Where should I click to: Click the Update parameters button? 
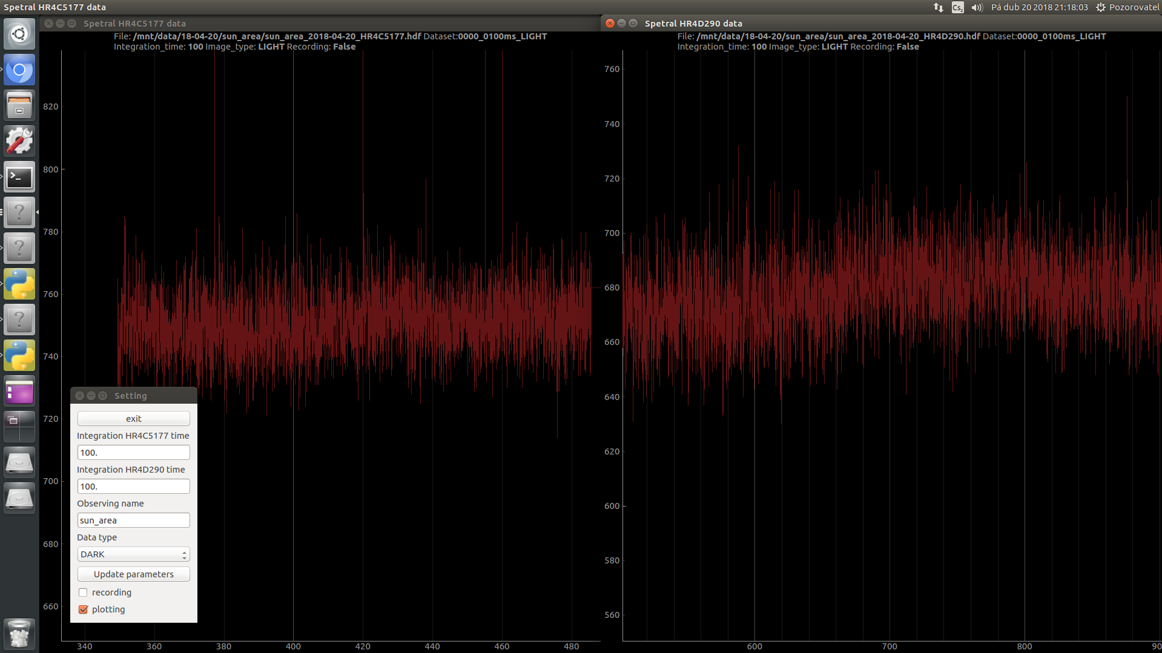133,574
